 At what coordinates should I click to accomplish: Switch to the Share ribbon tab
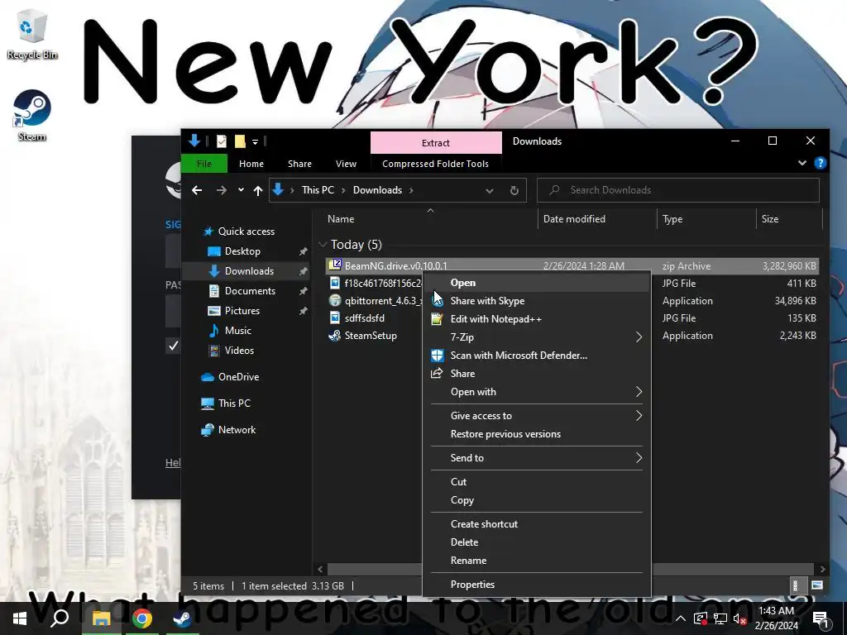pos(299,164)
